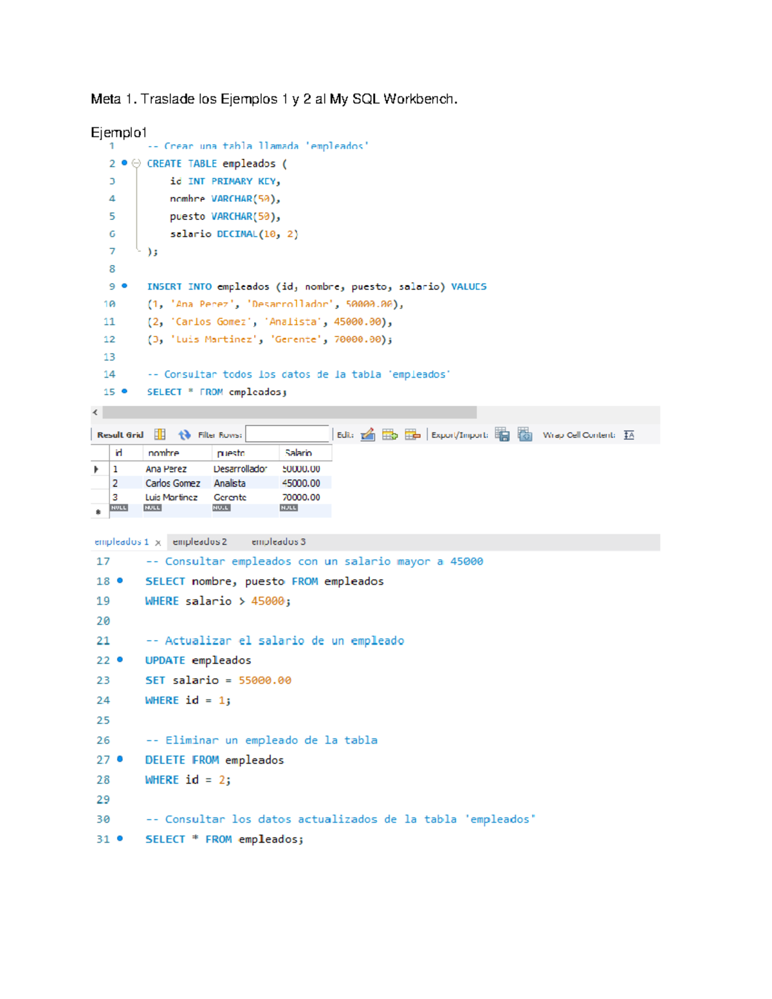
Task: Open the pencil icon to edit current row
Action: (x=367, y=434)
